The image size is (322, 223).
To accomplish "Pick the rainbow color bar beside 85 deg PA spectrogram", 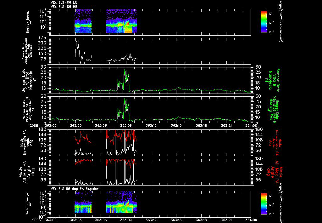I will (x=264, y=204).
